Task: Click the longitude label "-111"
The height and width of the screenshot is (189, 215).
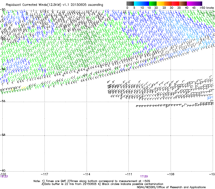Action: 129,174
